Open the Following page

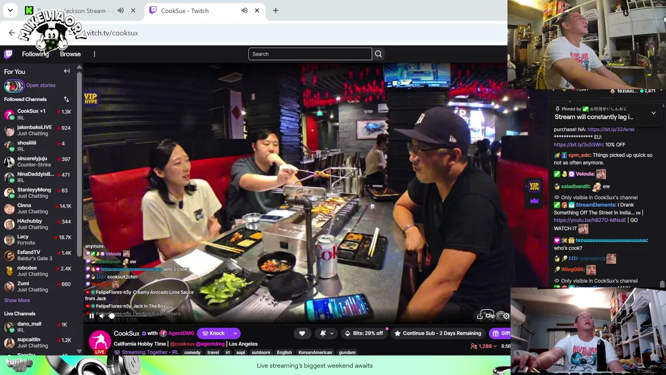point(35,54)
